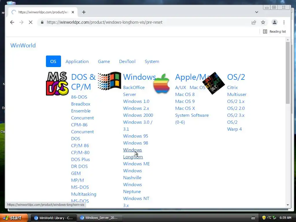The image size is (296, 222).
Task: Switch to the Application tab
Action: click(x=77, y=61)
